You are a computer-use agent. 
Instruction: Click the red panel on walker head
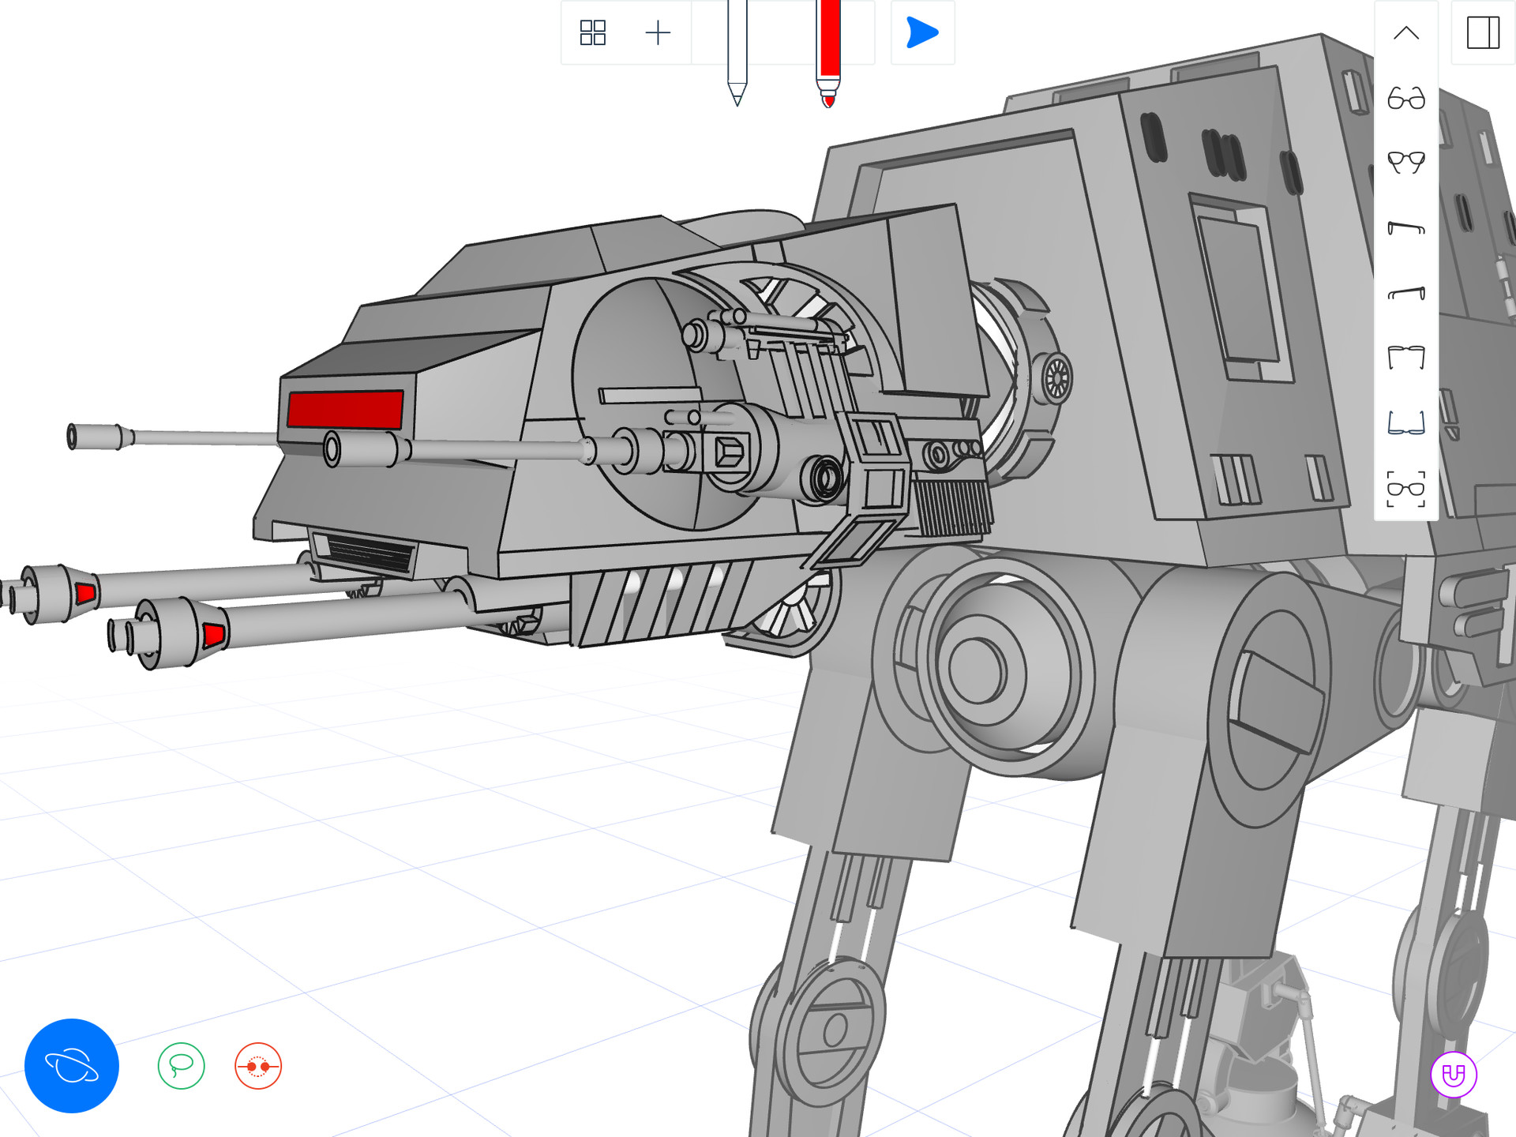coord(345,410)
